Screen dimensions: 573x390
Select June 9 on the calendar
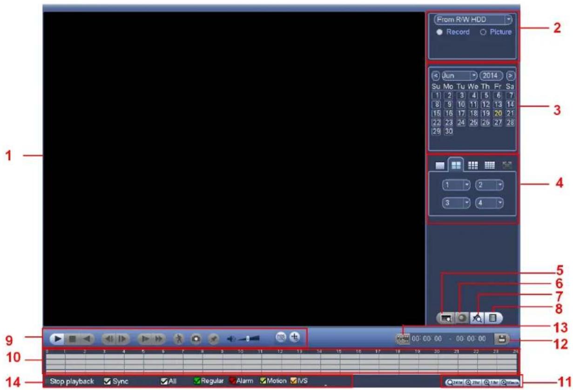[449, 104]
